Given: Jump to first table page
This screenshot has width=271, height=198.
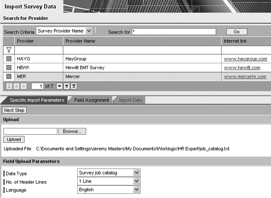Looking at the screenshot, I should (9, 86).
